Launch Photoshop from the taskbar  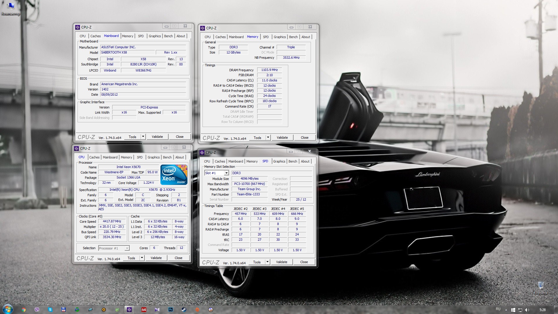coord(171,310)
